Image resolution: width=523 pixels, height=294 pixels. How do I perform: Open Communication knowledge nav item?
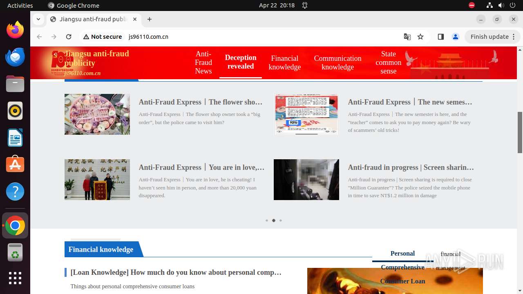(x=337, y=62)
